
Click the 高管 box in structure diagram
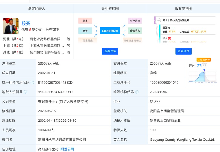pos(85,31)
